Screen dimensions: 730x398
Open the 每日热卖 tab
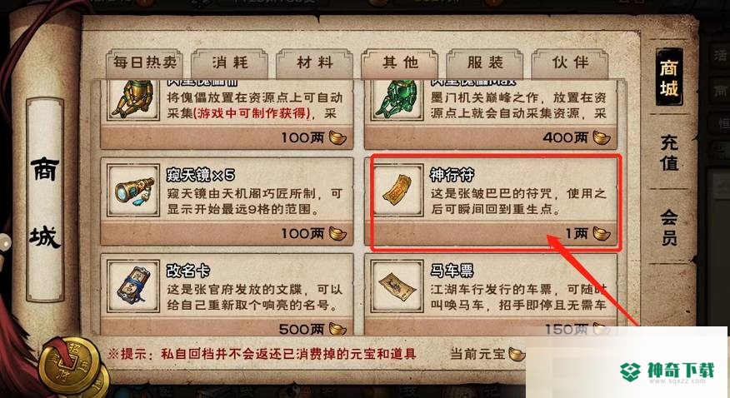145,62
